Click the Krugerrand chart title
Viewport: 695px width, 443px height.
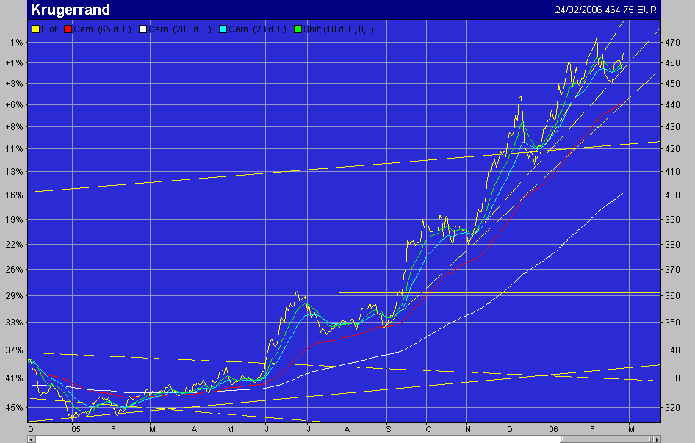70,10
